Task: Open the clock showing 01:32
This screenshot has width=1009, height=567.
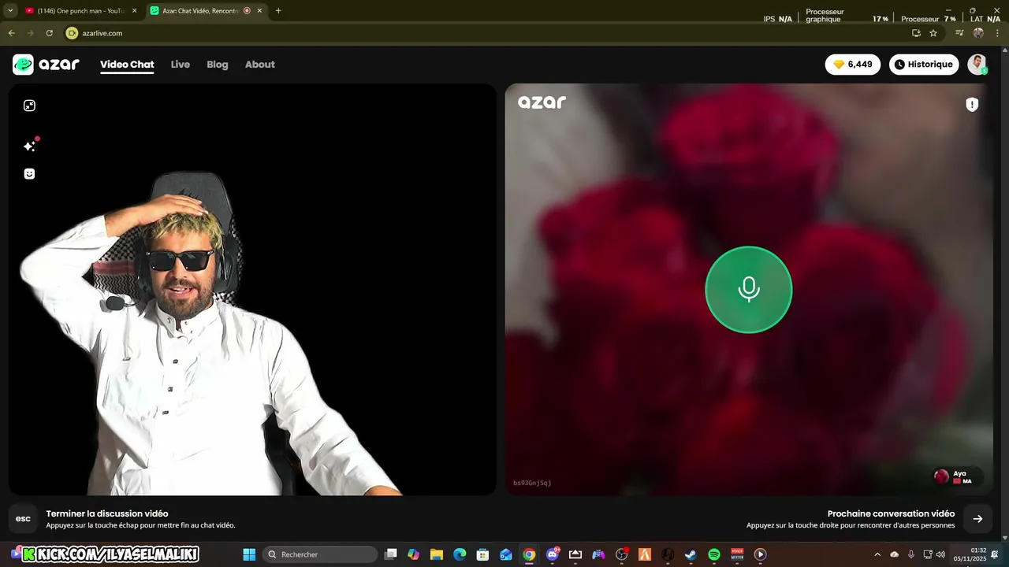Action: tap(970, 554)
